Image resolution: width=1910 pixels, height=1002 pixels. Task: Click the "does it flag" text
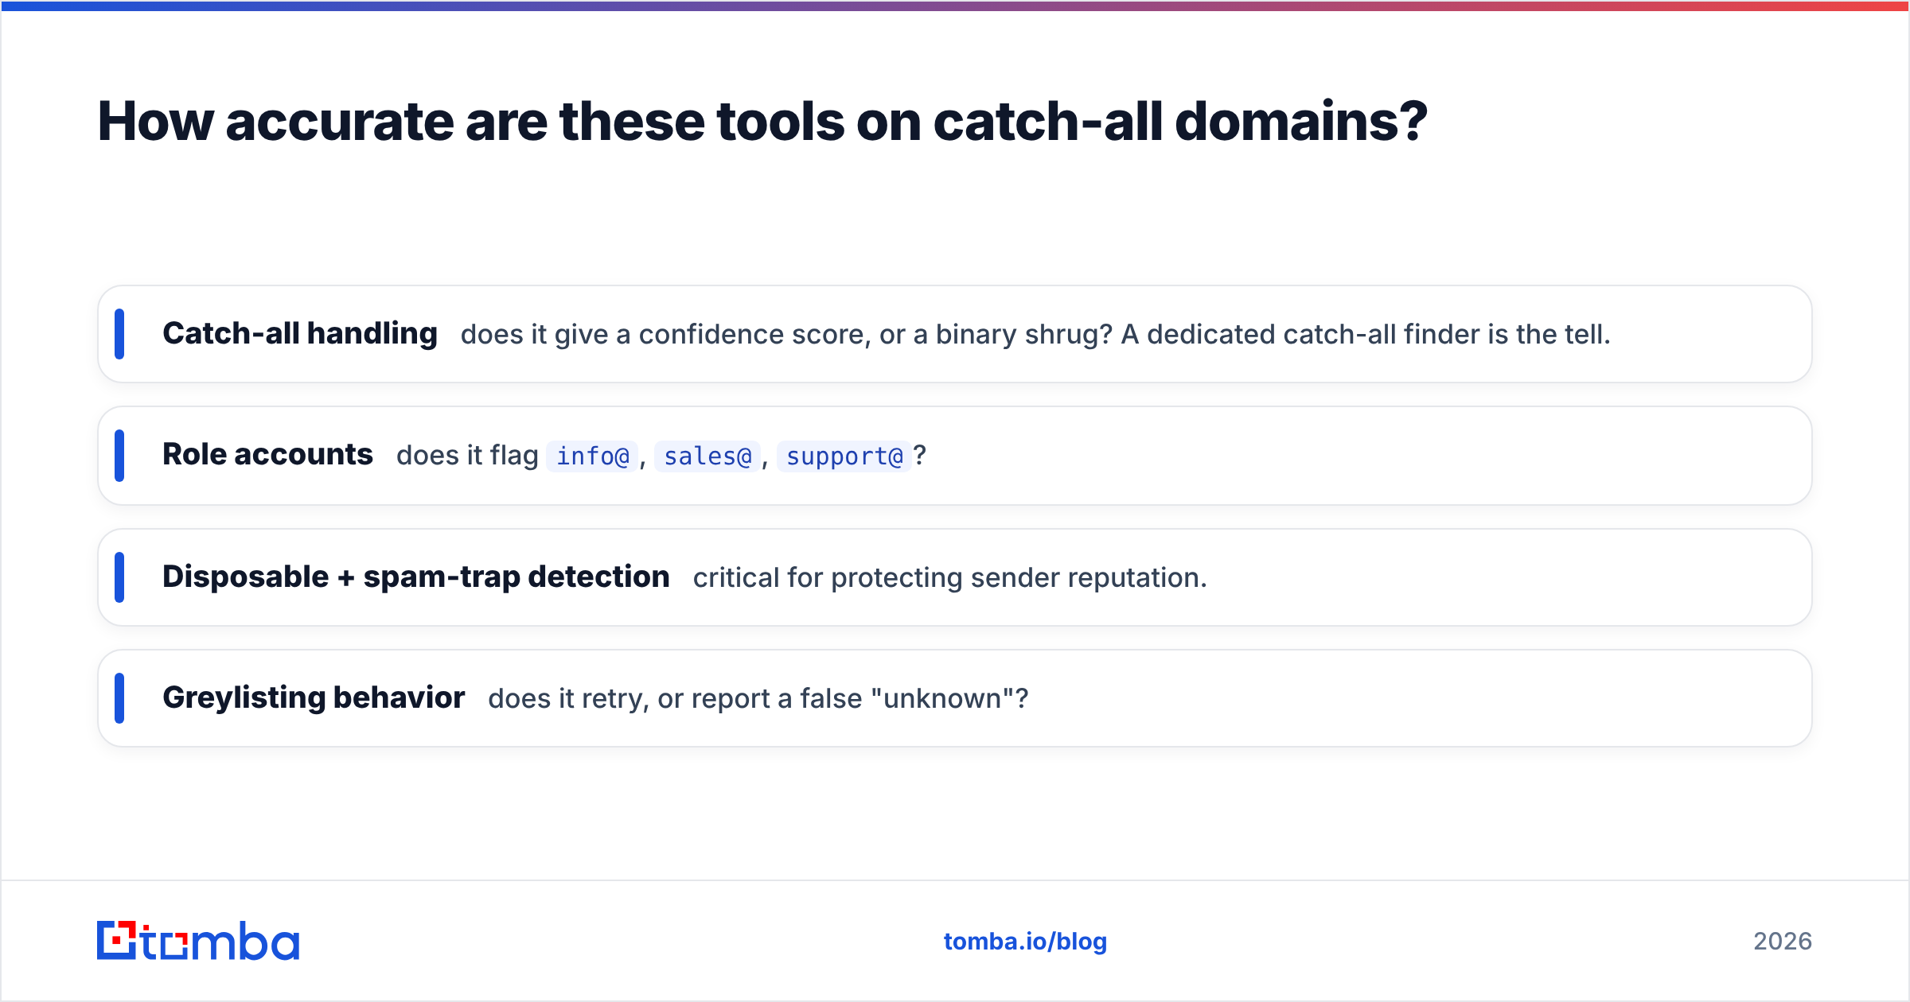467,456
